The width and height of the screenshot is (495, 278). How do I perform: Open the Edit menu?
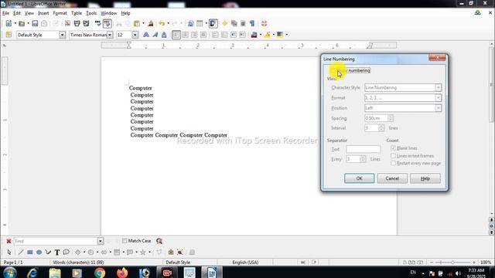coord(17,13)
